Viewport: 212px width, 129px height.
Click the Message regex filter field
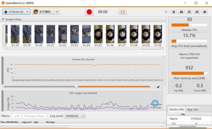[x=34, y=116]
